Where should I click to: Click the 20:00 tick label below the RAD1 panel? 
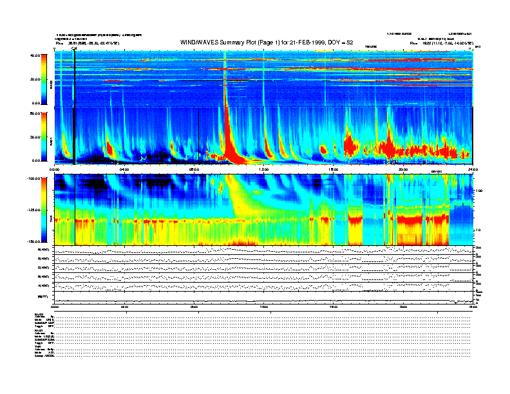pyautogui.click(x=403, y=169)
